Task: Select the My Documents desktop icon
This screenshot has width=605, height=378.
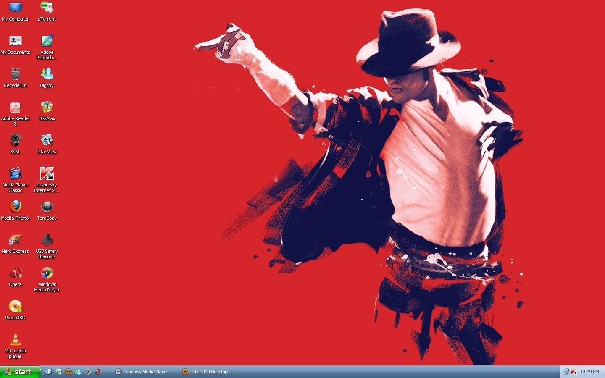Action: (x=15, y=45)
